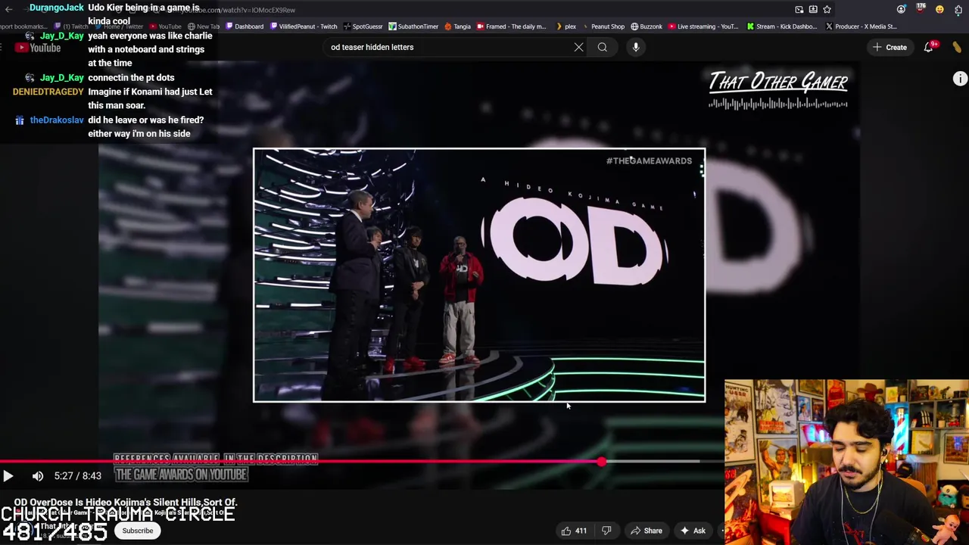Go to YouTube home via logo

(x=38, y=48)
